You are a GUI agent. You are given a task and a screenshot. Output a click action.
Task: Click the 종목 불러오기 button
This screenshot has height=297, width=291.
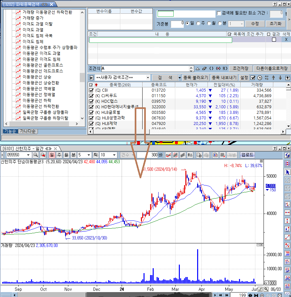(196, 78)
